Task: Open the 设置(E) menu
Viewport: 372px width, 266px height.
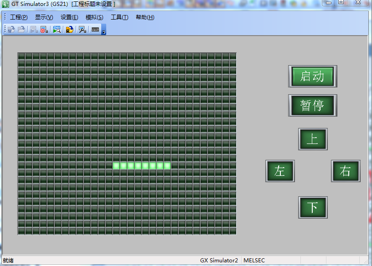Action: pos(69,17)
